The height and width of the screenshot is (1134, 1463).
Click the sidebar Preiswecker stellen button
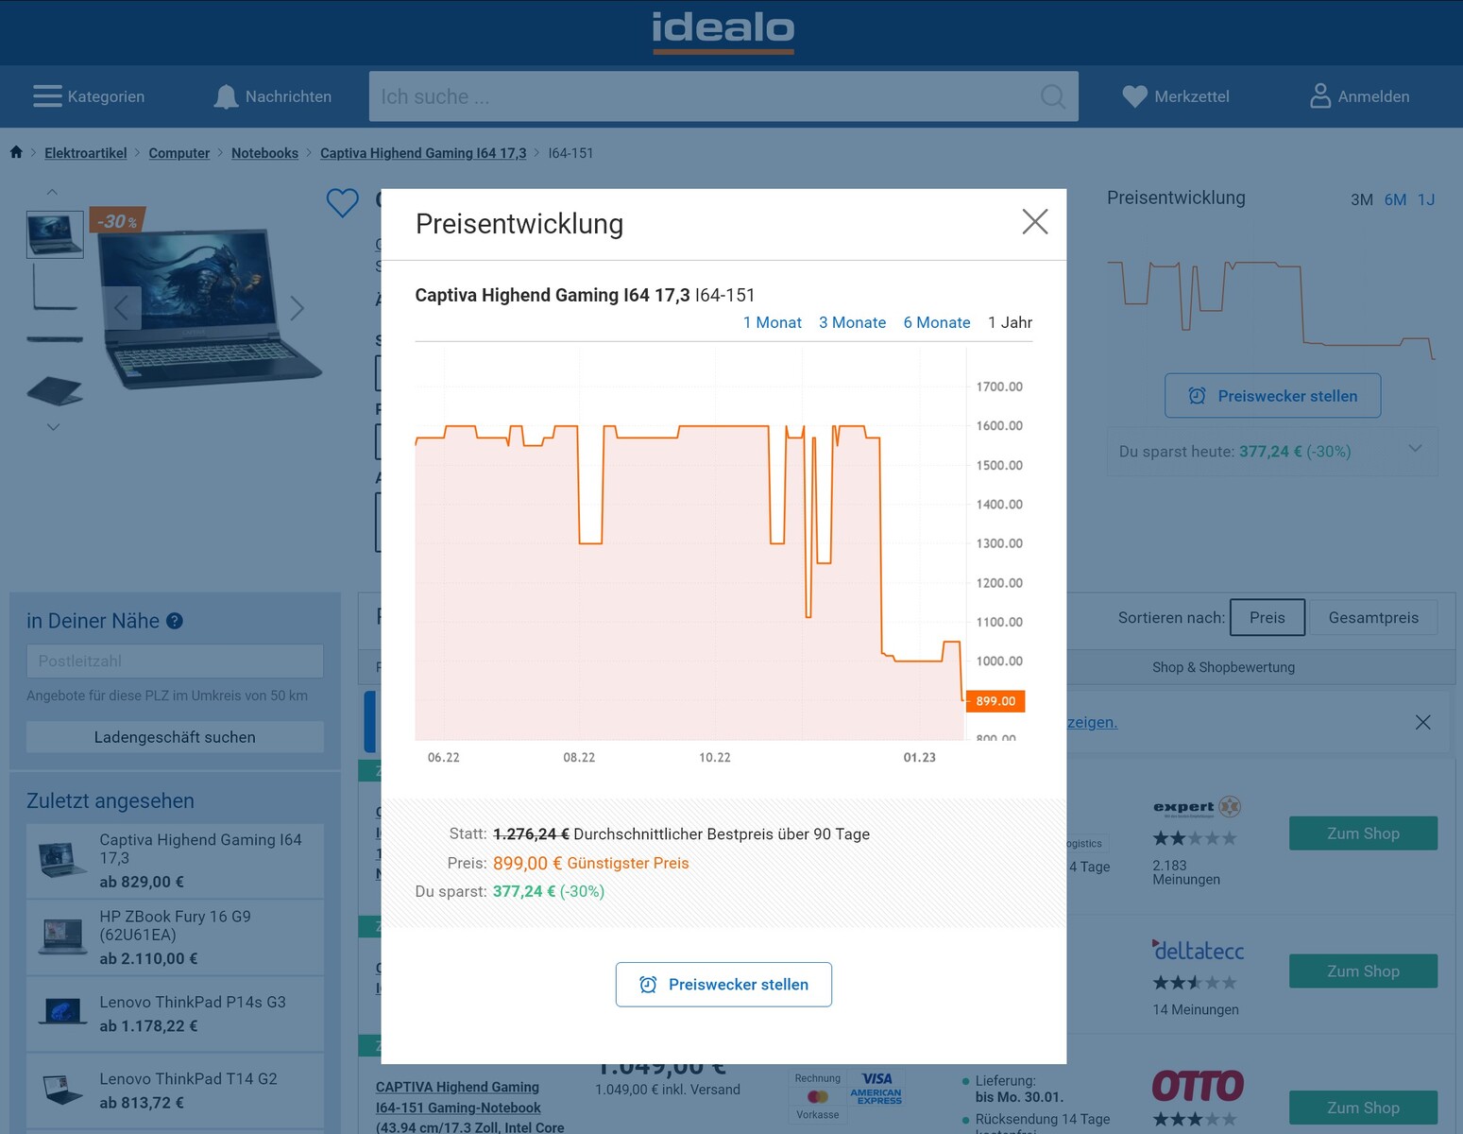pyautogui.click(x=1272, y=396)
